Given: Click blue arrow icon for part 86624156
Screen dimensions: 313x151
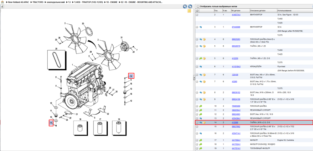Looking at the screenshot, I should [201, 99].
